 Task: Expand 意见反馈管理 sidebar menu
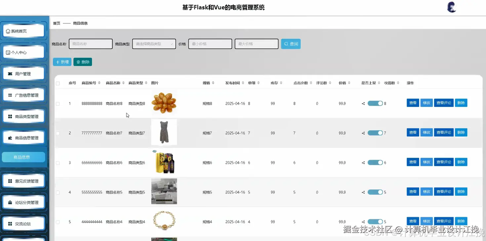[x=23, y=181]
